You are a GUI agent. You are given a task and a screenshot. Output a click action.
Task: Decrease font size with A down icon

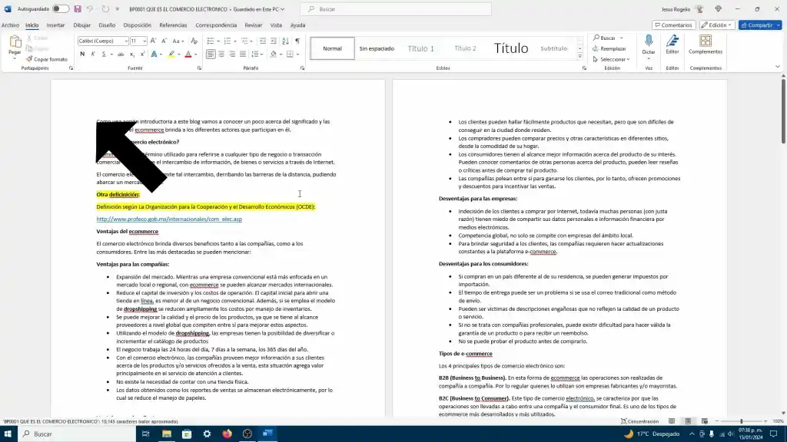(x=164, y=41)
